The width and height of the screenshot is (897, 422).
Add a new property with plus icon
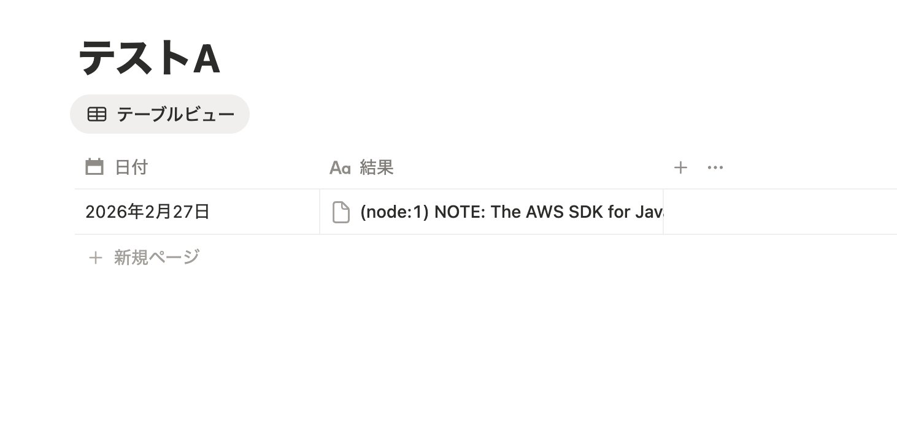coord(680,167)
